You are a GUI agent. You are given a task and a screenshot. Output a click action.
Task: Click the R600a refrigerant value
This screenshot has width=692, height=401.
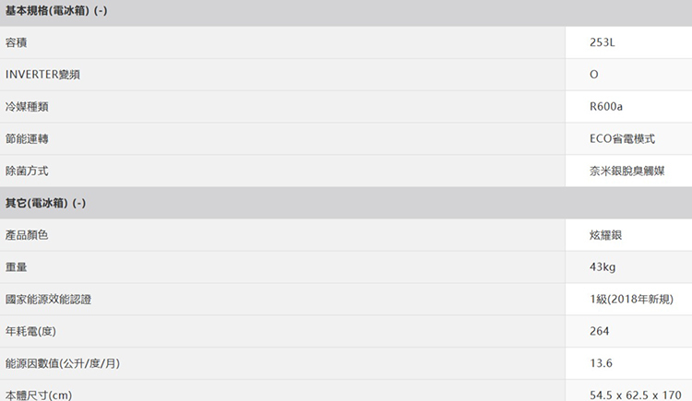pos(606,107)
